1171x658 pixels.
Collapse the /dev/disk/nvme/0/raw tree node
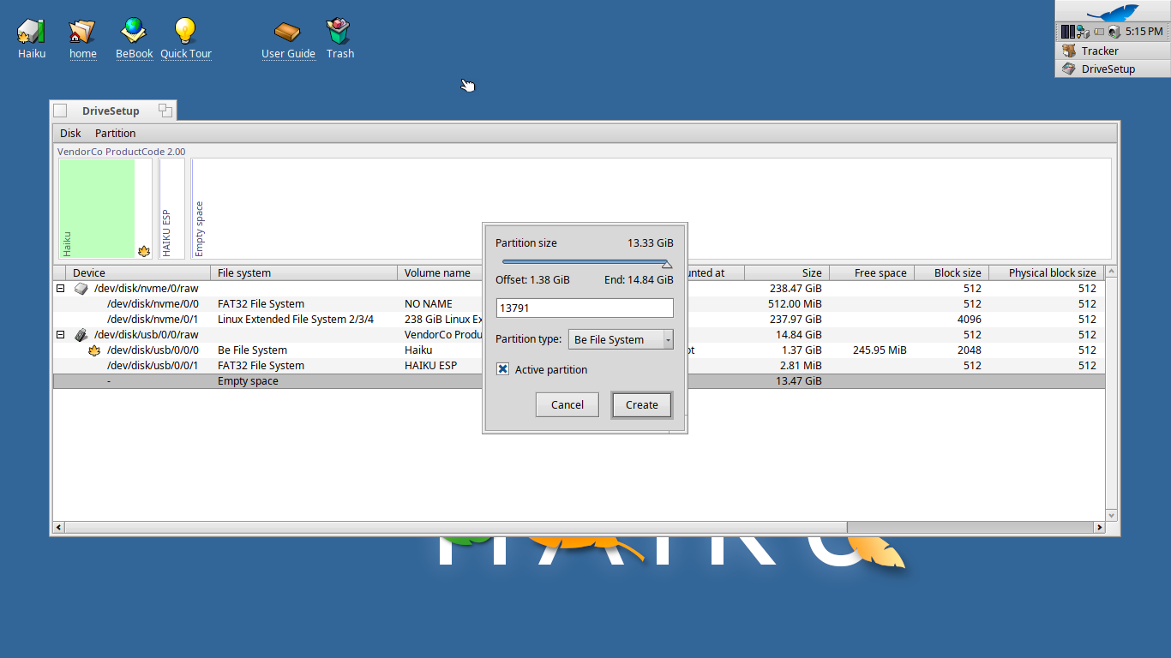coord(61,289)
